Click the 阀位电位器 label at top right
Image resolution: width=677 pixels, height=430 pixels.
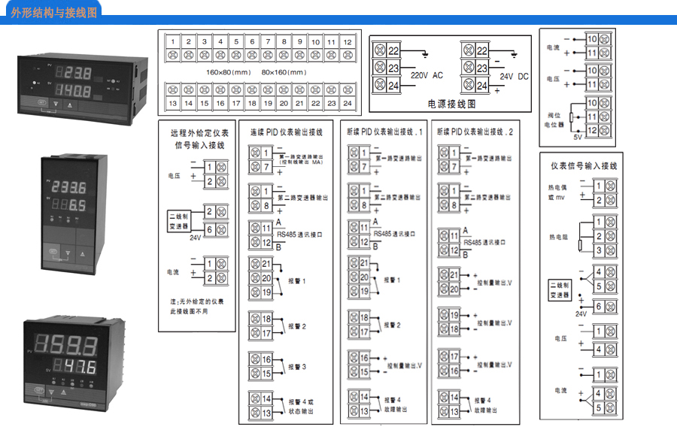coord(555,119)
